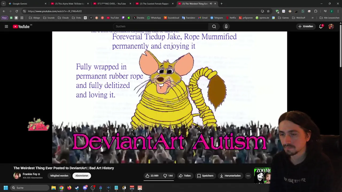
Task: Open Steam from the taskbar
Action: pyautogui.click(x=77, y=188)
